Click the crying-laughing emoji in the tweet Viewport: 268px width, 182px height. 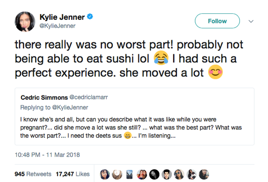coord(161,59)
